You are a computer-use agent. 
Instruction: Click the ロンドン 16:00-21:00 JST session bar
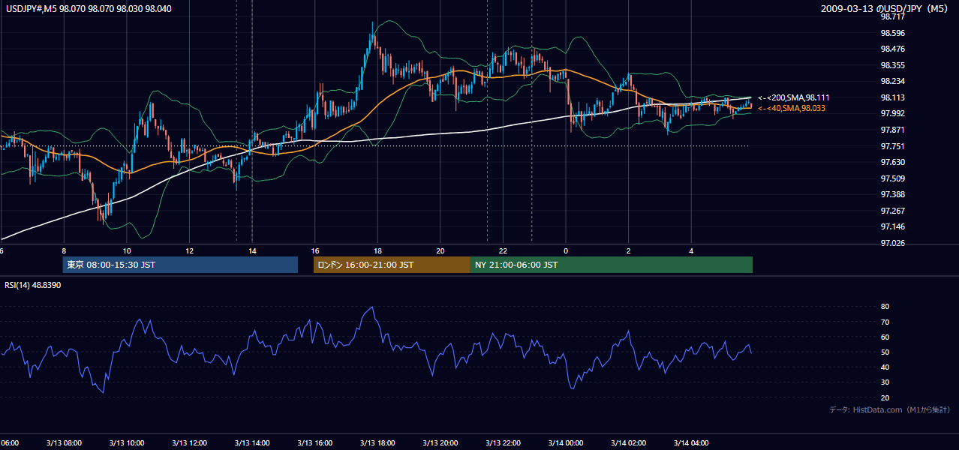[392, 265]
